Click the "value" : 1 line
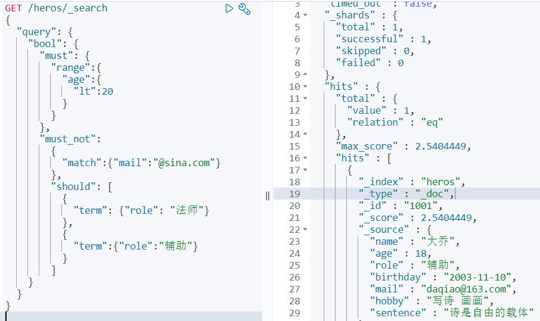Viewport: 540px width, 321px height. 380,110
